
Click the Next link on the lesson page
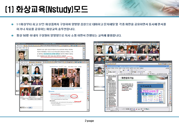pos(72,66)
